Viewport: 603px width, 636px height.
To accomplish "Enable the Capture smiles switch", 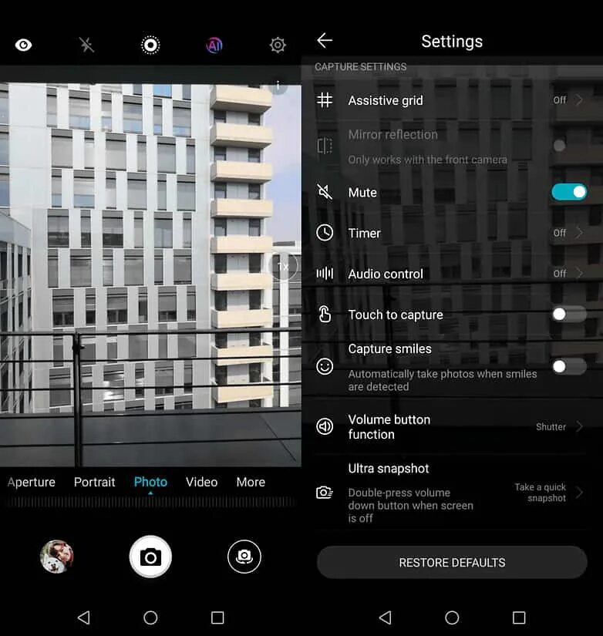I will pyautogui.click(x=569, y=367).
